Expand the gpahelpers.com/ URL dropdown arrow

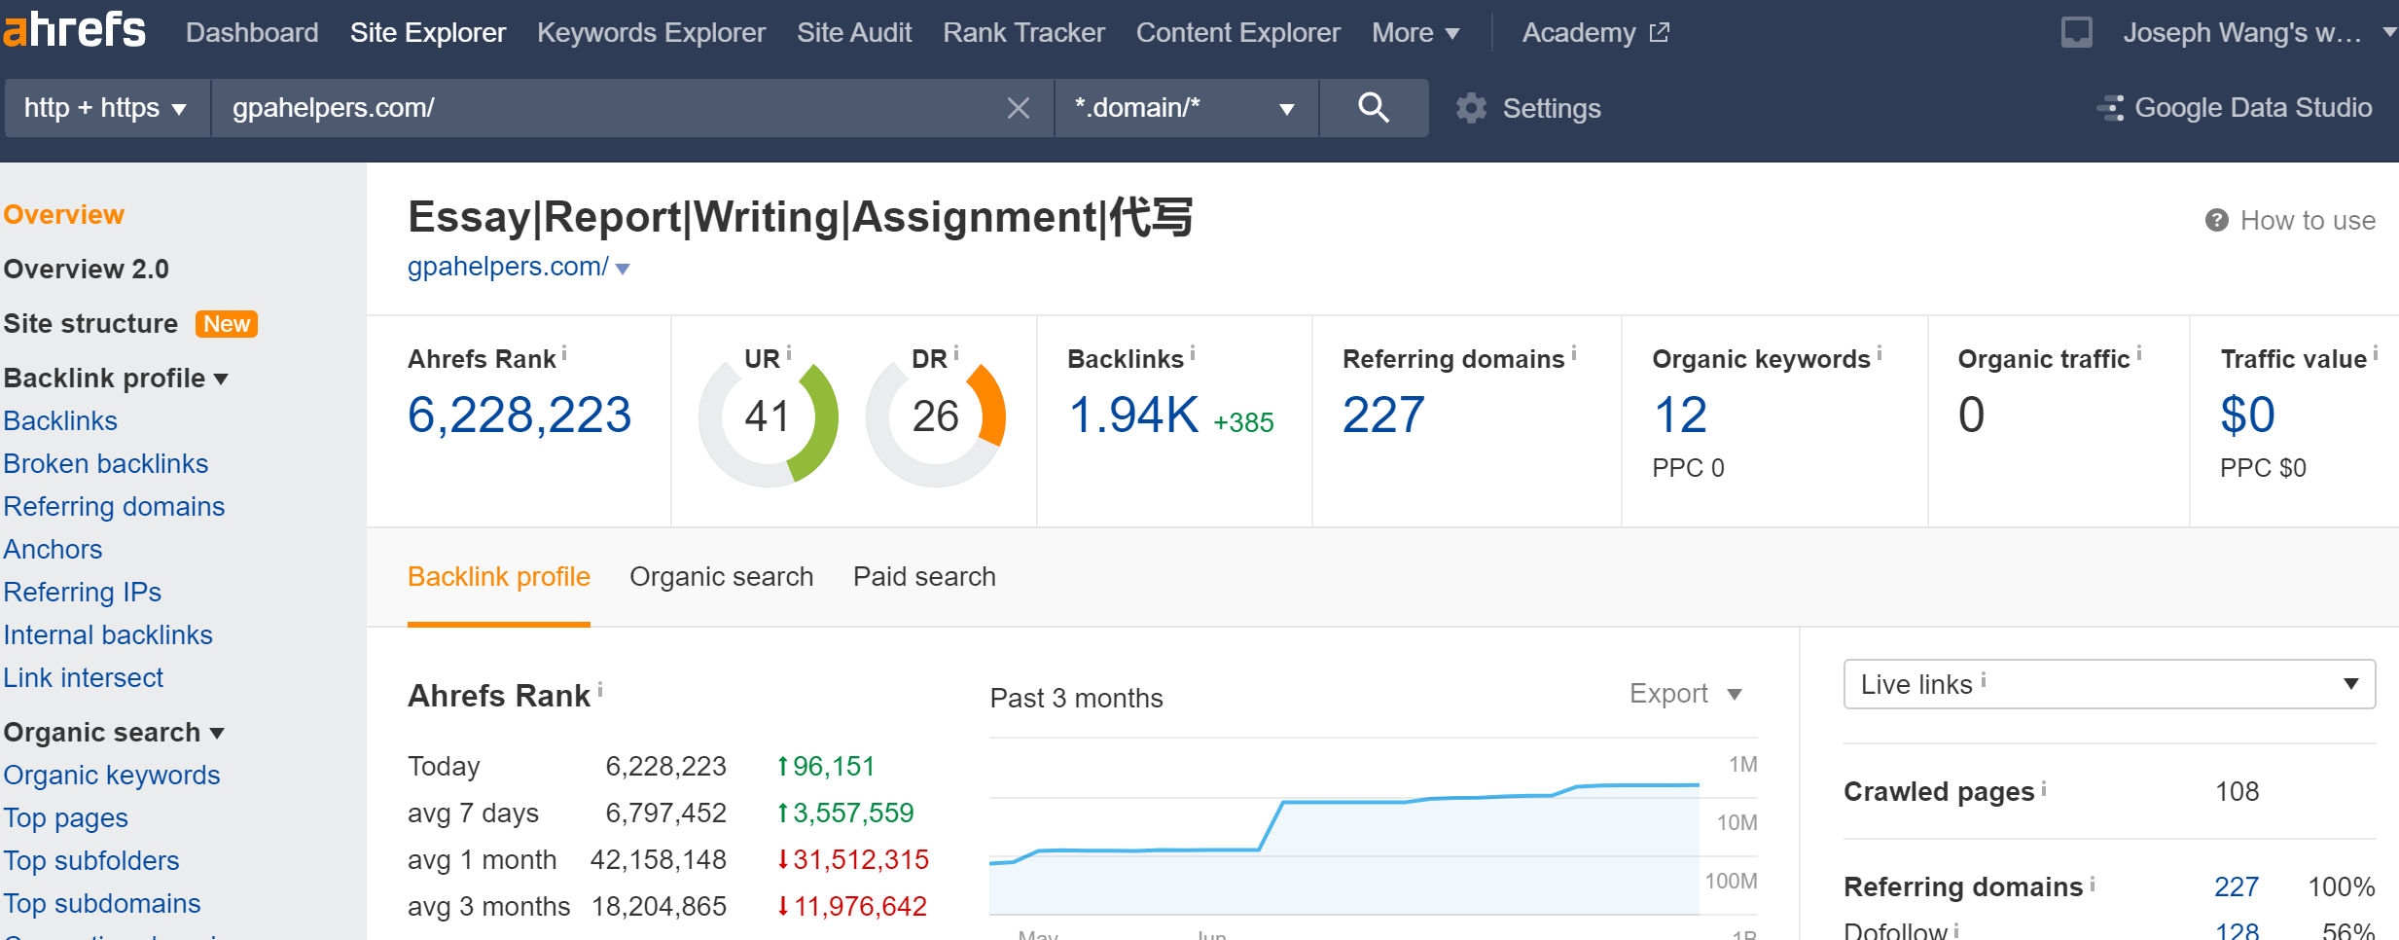[624, 269]
